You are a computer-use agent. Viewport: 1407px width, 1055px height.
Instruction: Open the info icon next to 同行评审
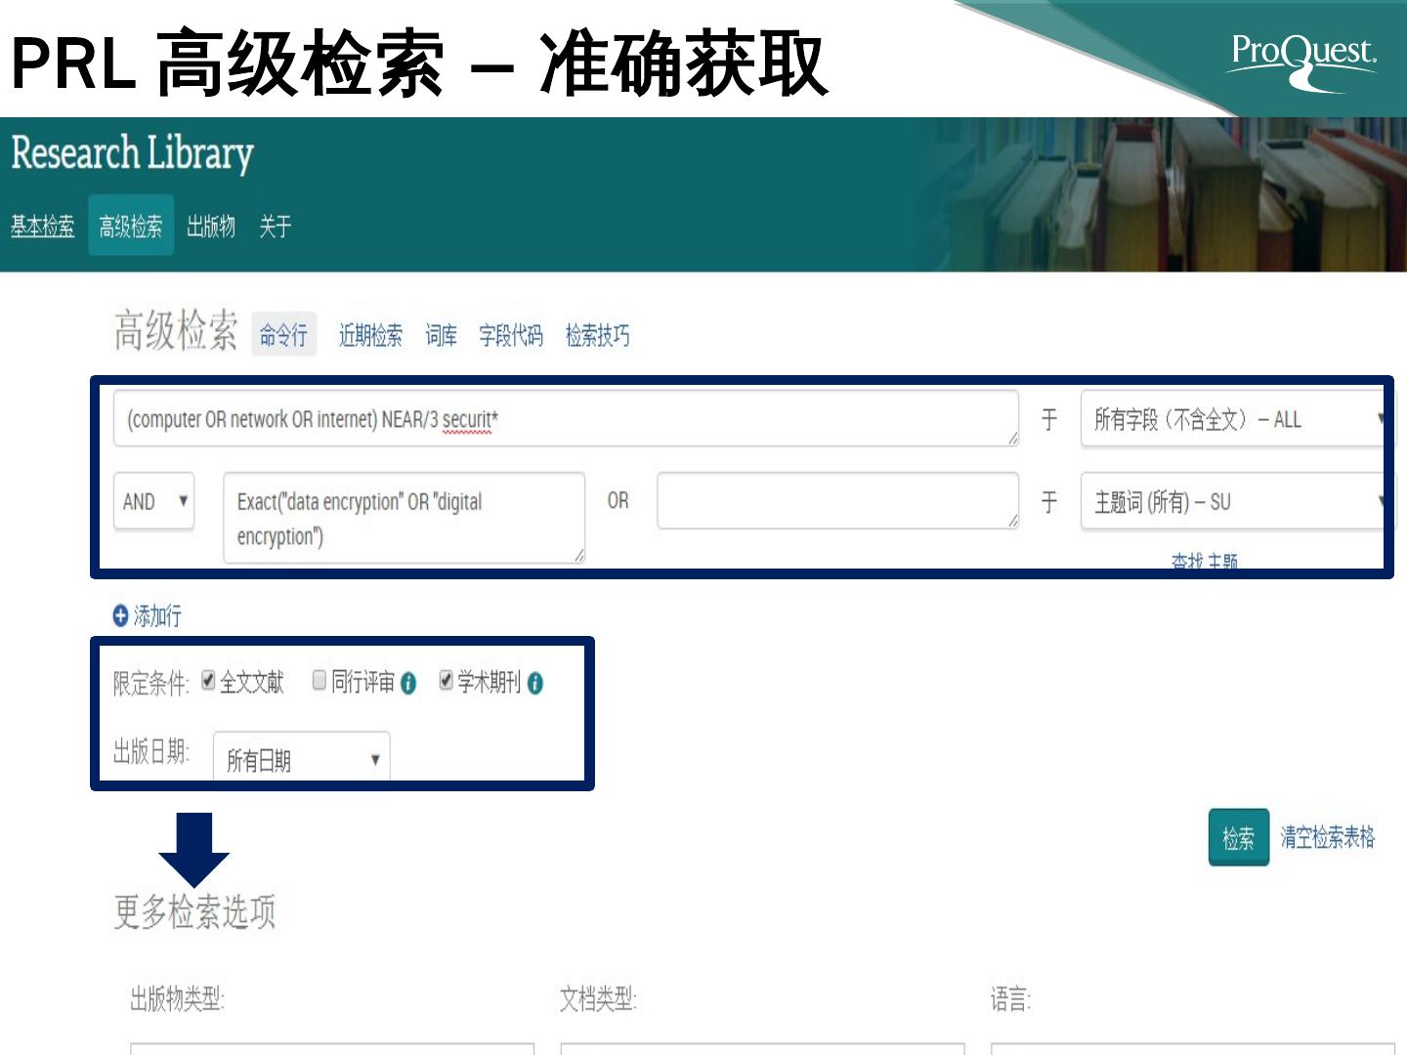click(x=408, y=684)
